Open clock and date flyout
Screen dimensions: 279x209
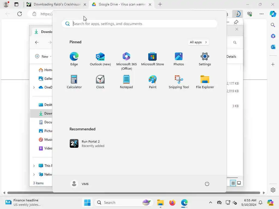click(x=249, y=202)
